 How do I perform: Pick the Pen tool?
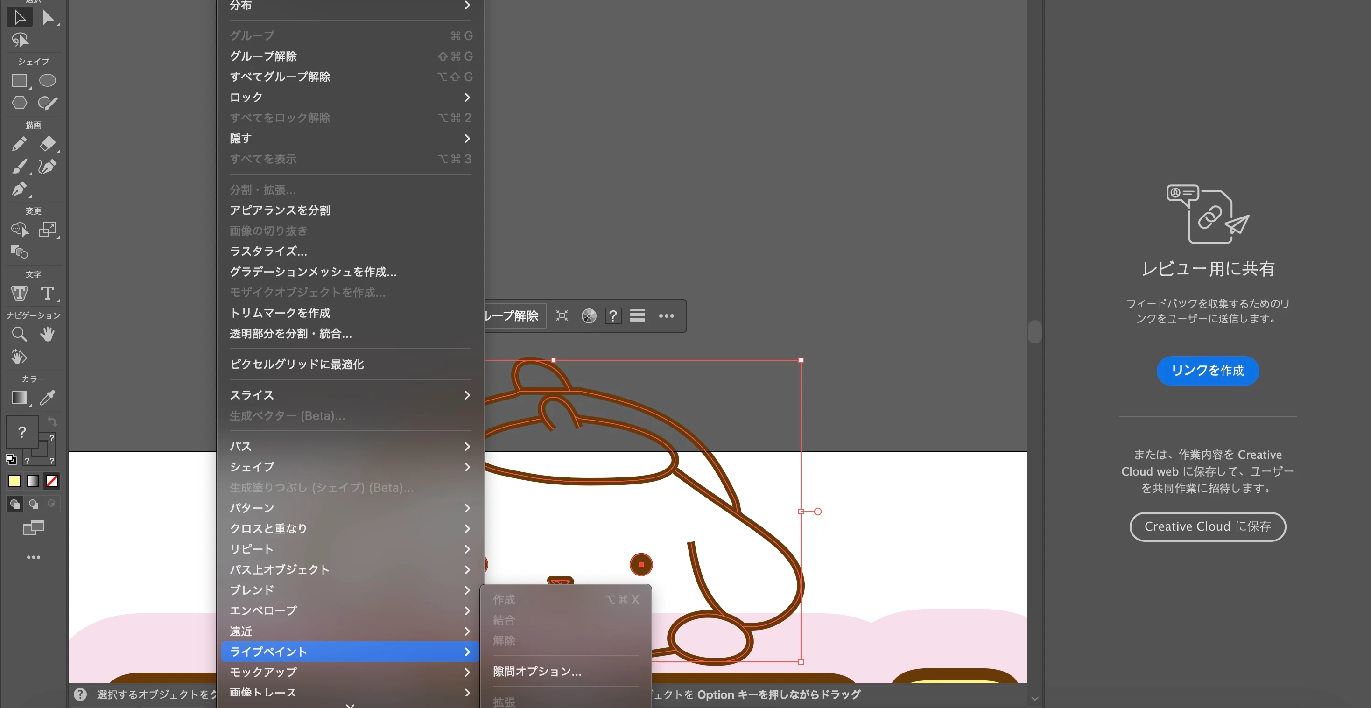(x=19, y=189)
